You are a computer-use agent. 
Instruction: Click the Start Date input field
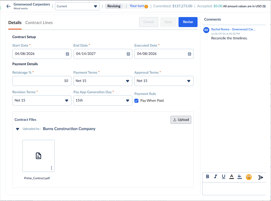(42, 54)
